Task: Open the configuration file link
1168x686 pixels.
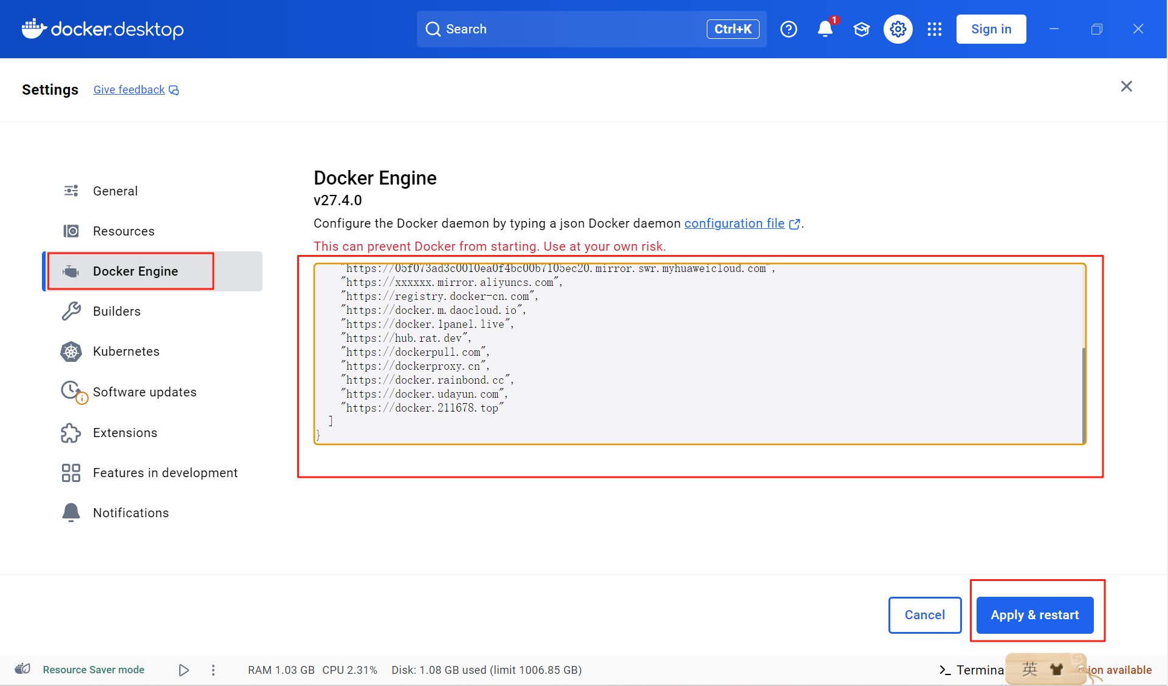Action: [734, 223]
